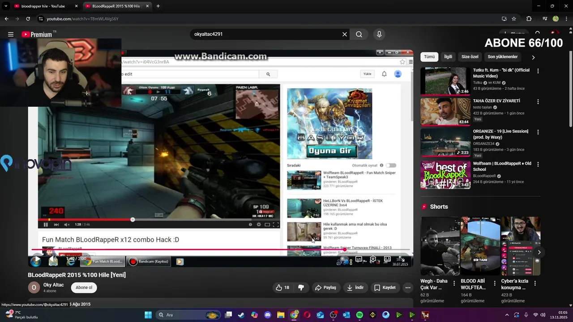The width and height of the screenshot is (573, 322).
Task: Open the tab search dropdown
Action: pyautogui.click(x=6, y=6)
